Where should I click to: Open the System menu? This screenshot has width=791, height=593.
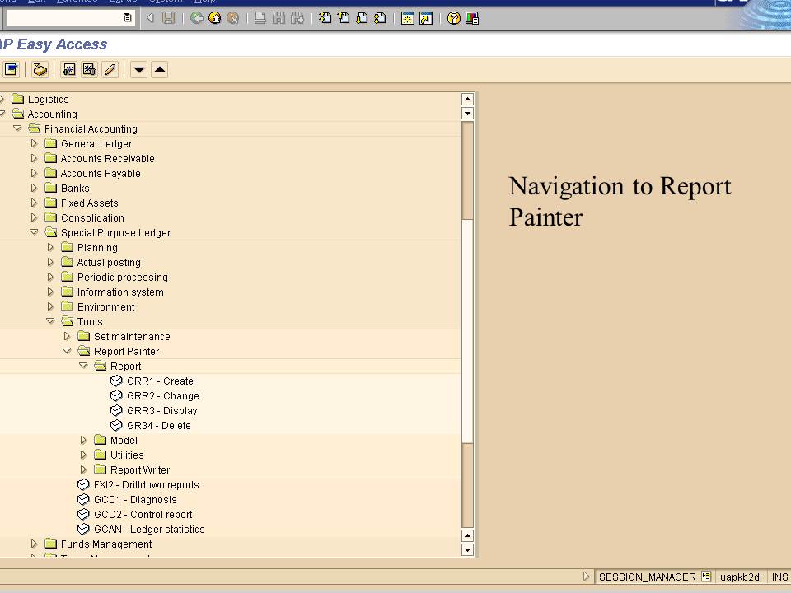165,2
